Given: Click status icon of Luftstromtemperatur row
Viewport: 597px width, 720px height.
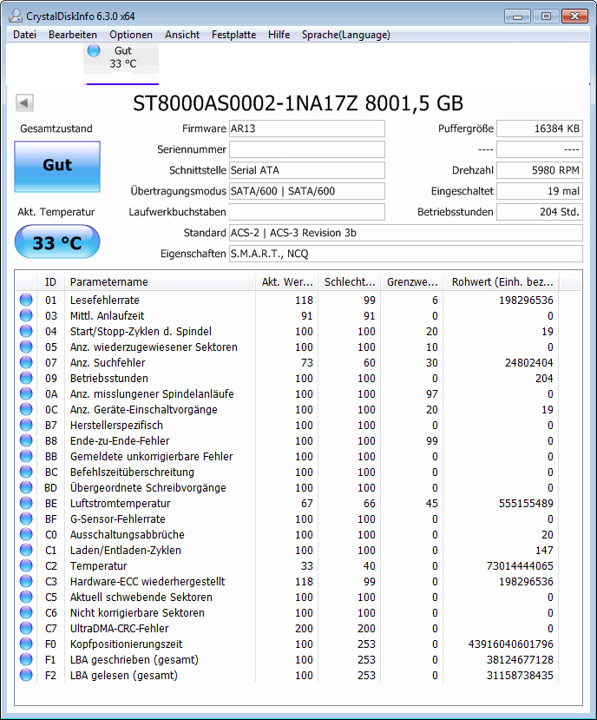Looking at the screenshot, I should click(x=26, y=502).
